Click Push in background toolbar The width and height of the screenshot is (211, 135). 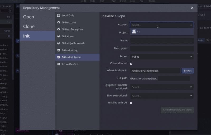tap(114, 1)
